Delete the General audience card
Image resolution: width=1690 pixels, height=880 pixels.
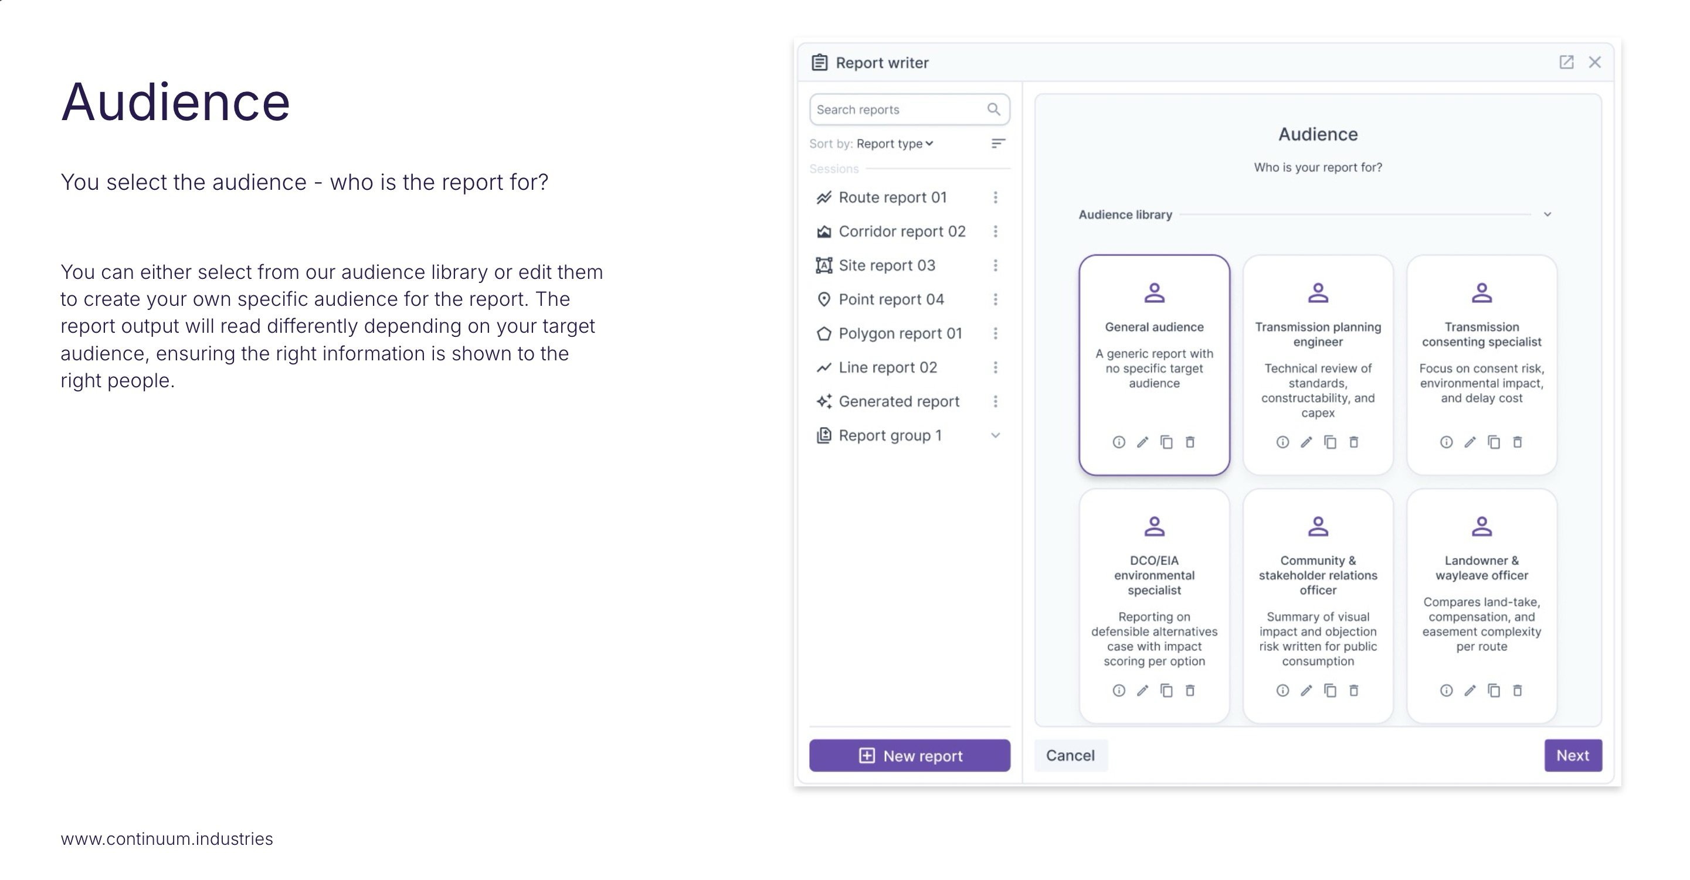click(1189, 442)
